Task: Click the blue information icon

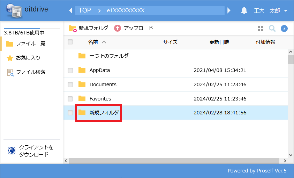Action: pos(284,29)
